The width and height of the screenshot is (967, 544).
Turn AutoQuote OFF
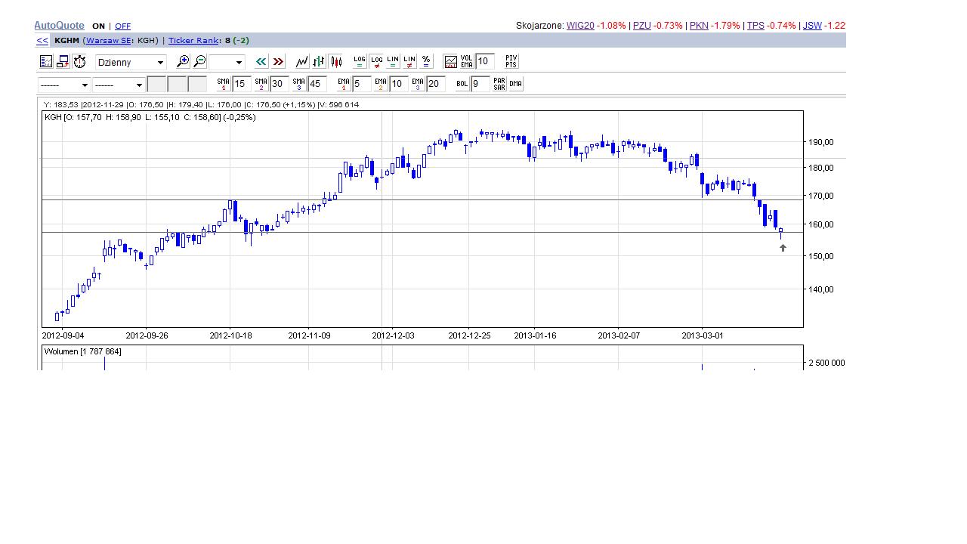[x=122, y=26]
